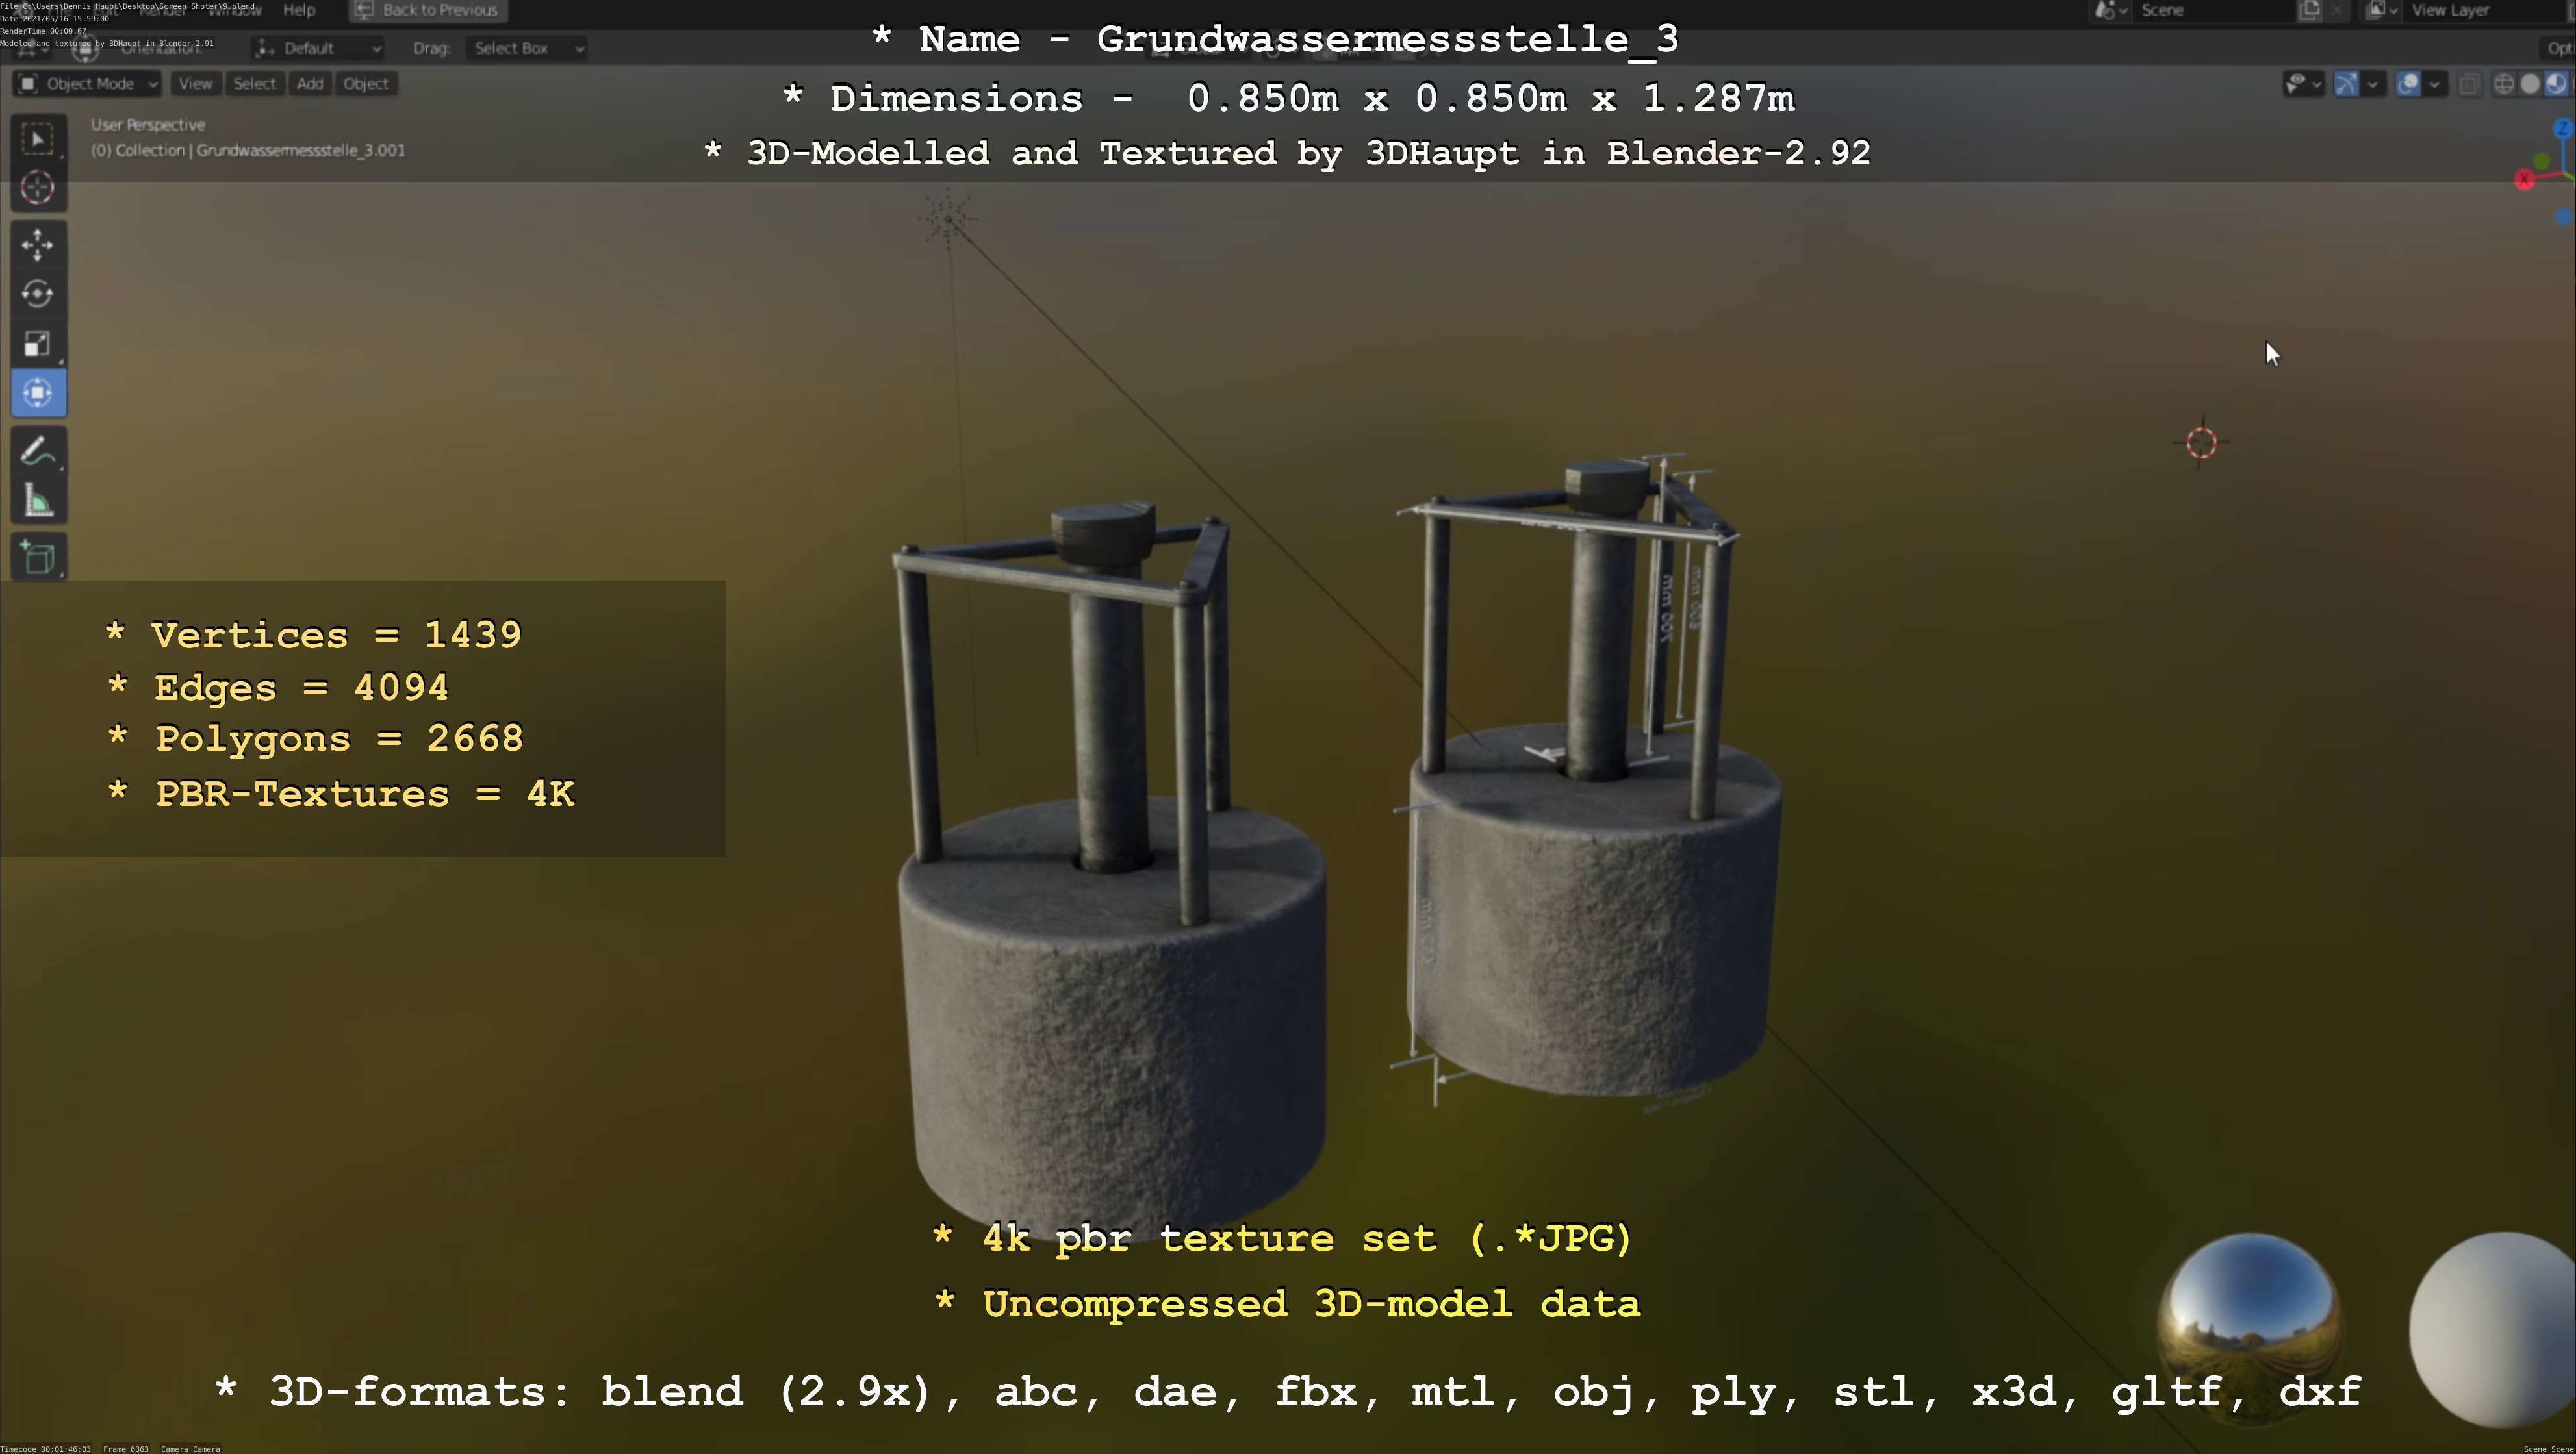Click 'Uncompressed 3D-model data' text
The width and height of the screenshot is (2576, 1454).
pos(1287,1304)
